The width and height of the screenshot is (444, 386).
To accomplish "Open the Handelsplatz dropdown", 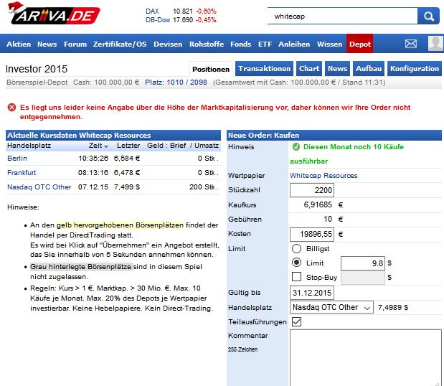I will (x=331, y=307).
